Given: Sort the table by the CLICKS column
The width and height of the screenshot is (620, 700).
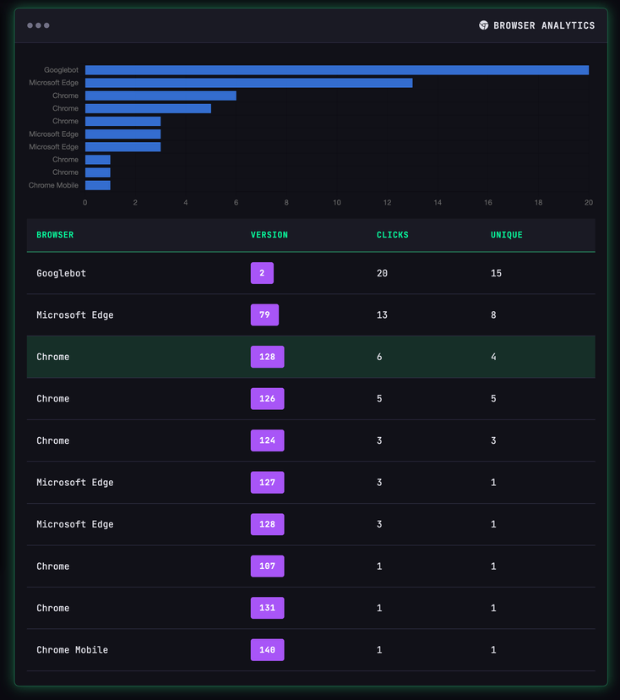Looking at the screenshot, I should click(392, 234).
